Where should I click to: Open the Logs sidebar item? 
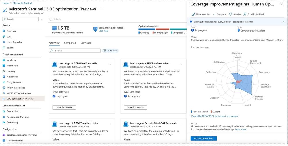pyautogui.click(x=9, y=37)
